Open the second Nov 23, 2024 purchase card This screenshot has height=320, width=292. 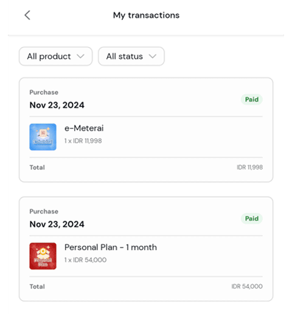(x=146, y=249)
